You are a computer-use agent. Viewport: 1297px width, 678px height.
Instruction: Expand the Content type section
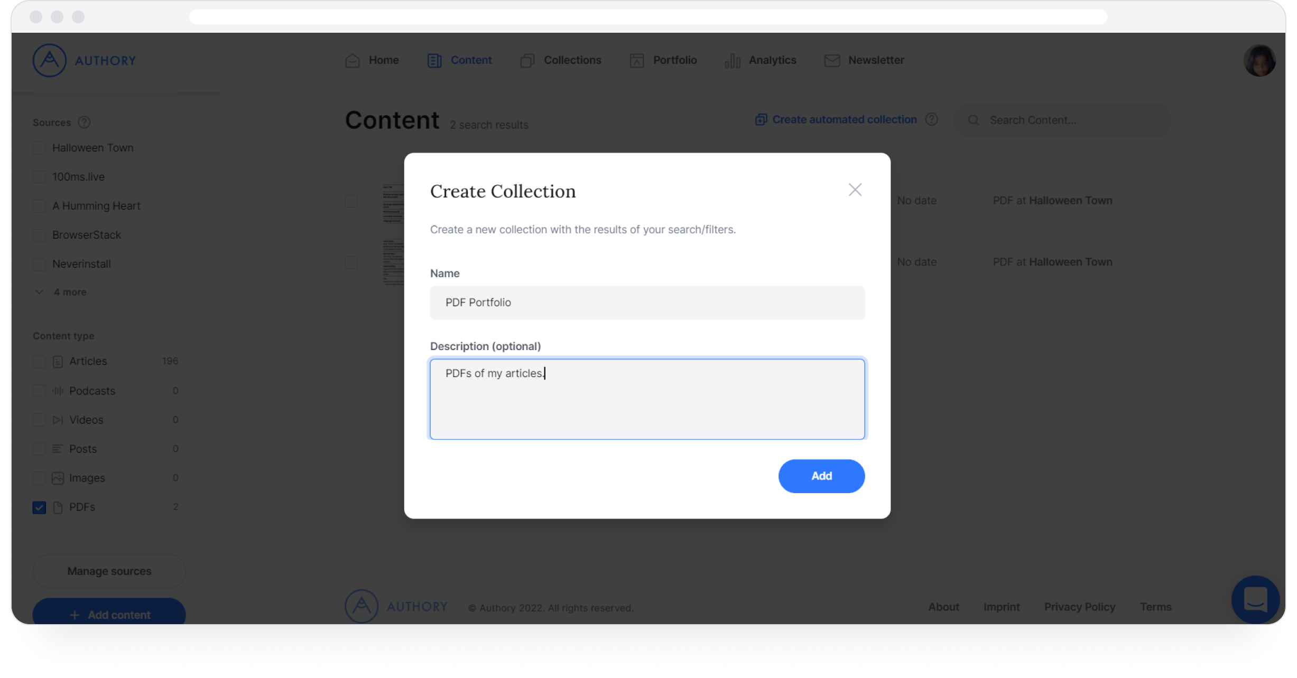63,335
